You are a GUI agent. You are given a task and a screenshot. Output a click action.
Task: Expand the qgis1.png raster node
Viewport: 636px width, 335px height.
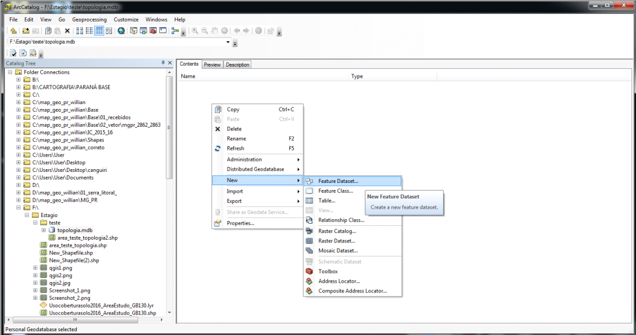[35, 268]
